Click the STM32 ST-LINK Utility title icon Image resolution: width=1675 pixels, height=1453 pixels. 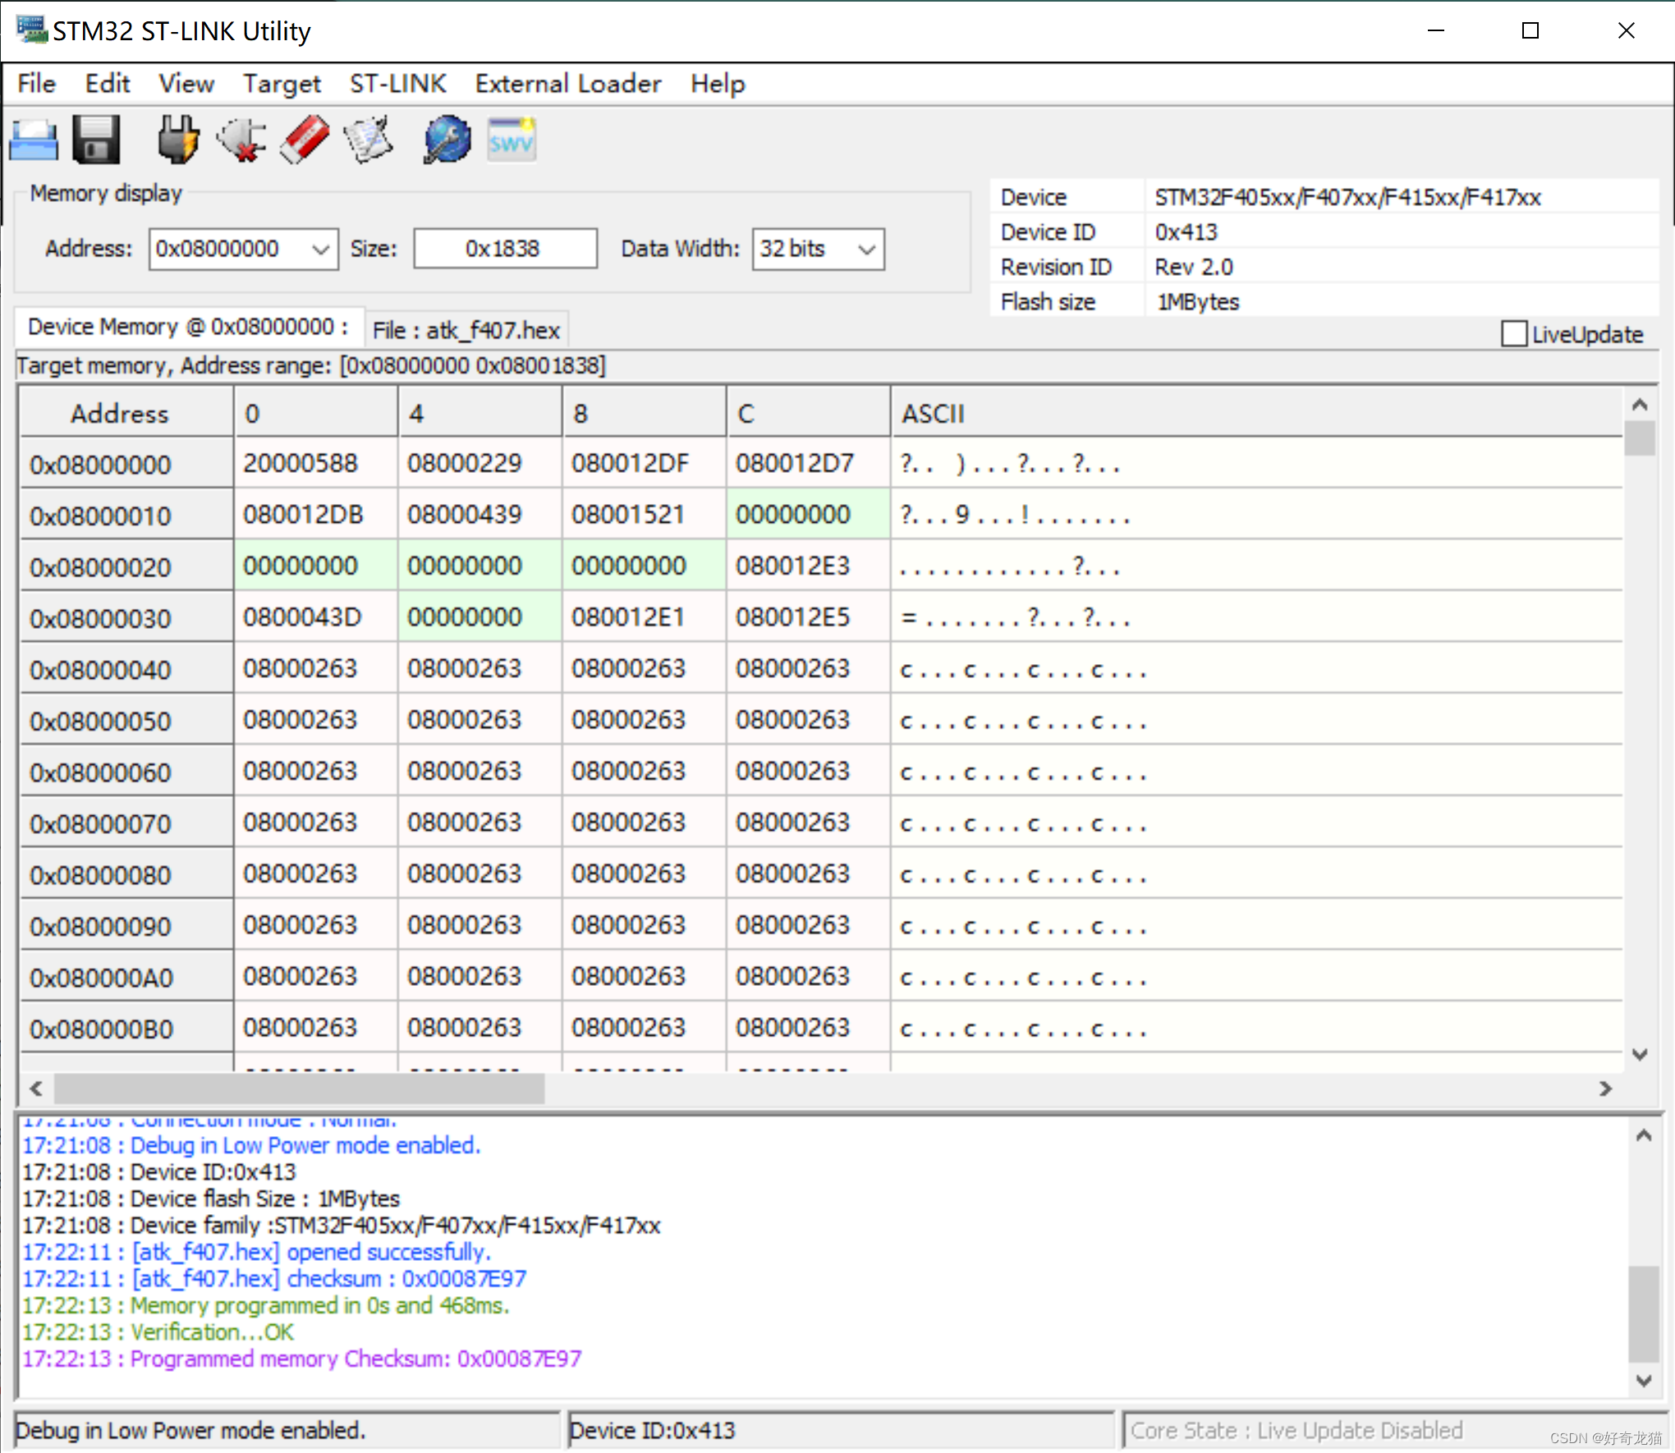(31, 30)
